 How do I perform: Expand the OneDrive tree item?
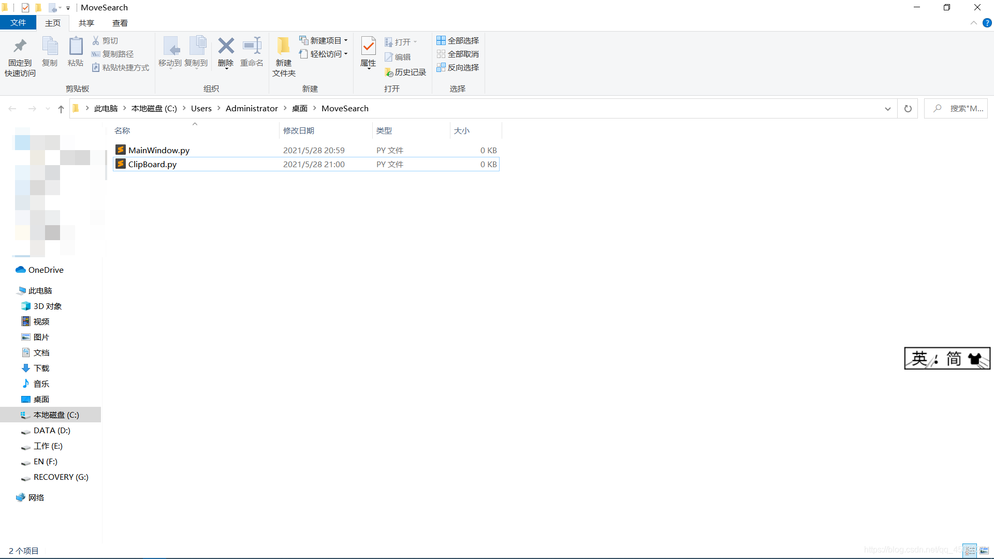(8, 269)
